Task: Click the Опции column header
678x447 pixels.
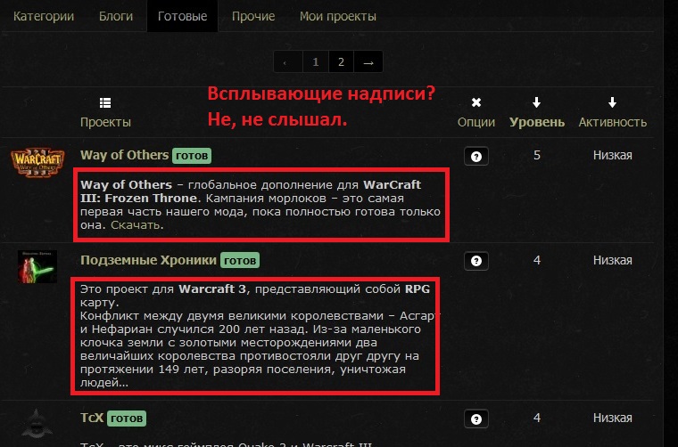Action: pos(476,122)
